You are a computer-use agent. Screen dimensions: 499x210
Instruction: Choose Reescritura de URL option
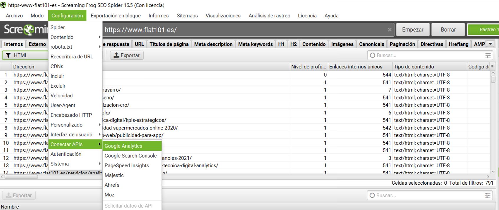[x=75, y=57]
